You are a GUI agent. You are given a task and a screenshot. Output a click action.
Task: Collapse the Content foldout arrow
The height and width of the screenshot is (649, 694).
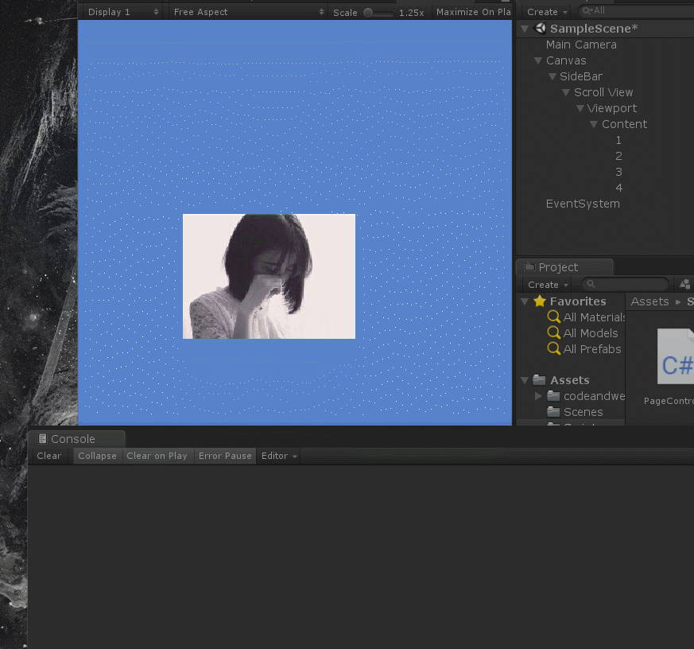pyautogui.click(x=594, y=124)
